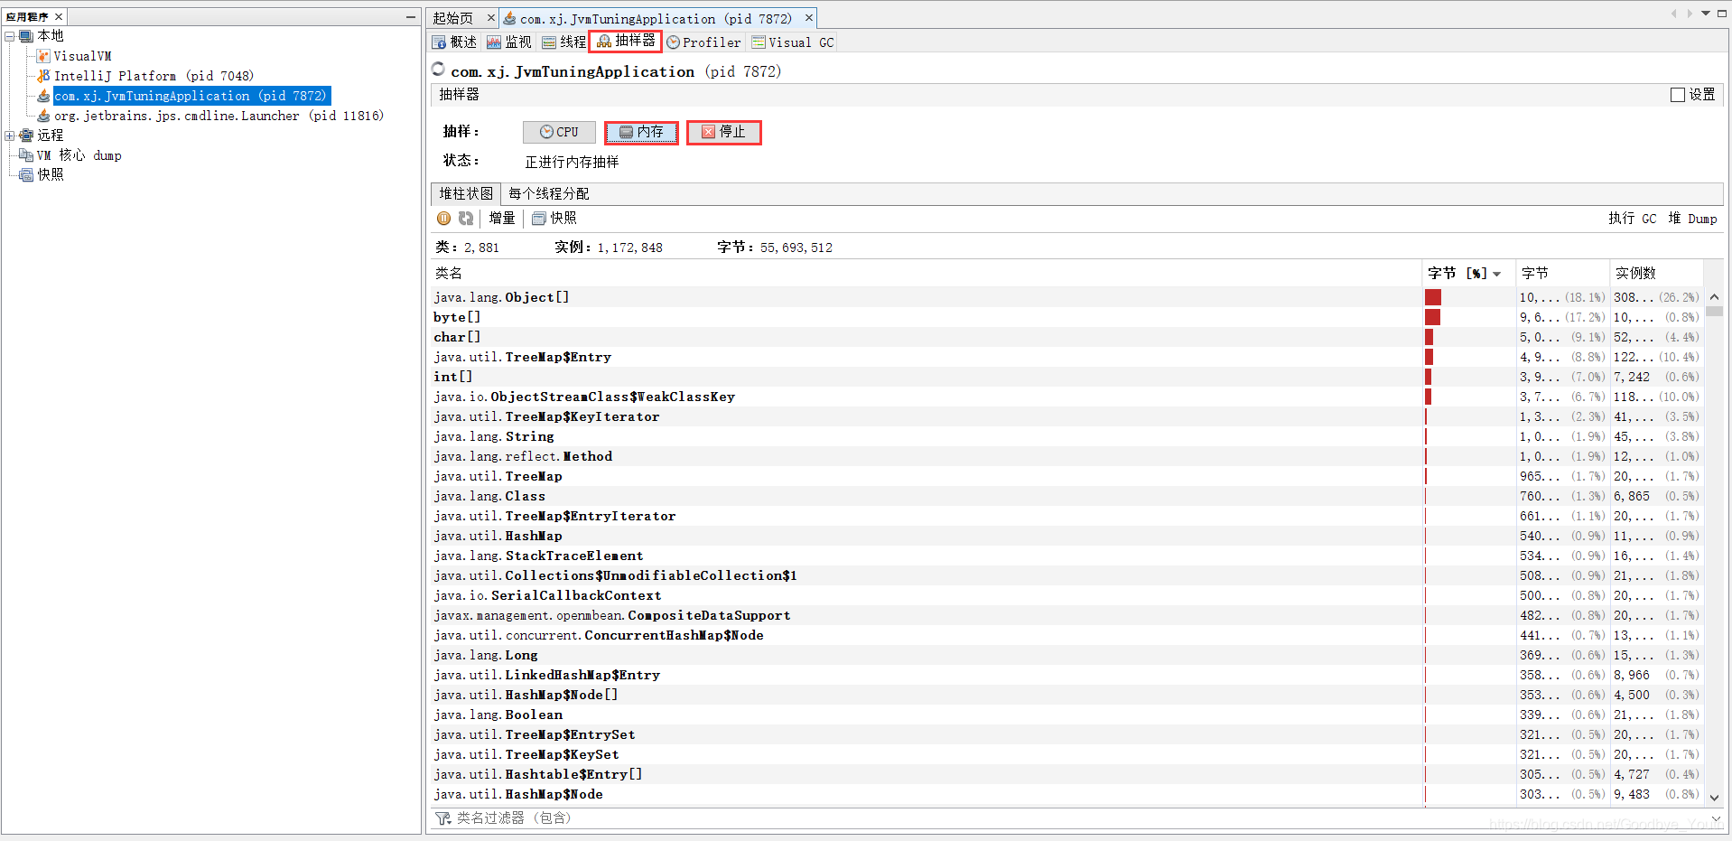Switch to the Profiler tab
The height and width of the screenshot is (841, 1732).
click(703, 42)
